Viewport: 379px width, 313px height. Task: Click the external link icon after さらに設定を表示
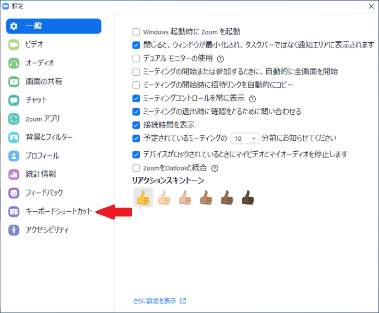pos(183,301)
